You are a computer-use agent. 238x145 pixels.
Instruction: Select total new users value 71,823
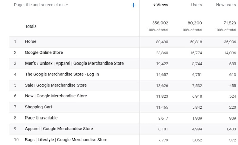[x=230, y=23]
